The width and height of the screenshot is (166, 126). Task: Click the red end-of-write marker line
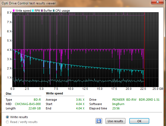tap(144, 50)
